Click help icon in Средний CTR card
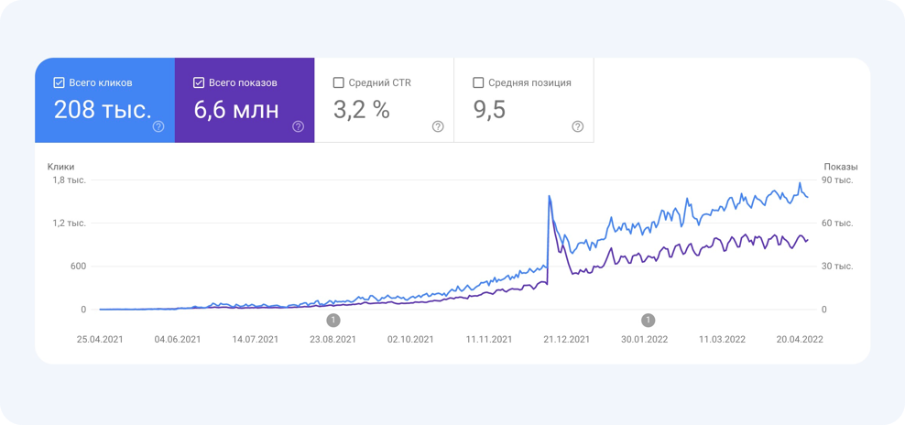 tap(438, 126)
